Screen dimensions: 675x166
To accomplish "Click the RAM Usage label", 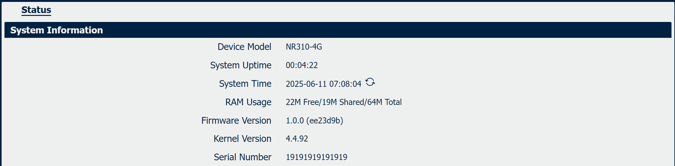I will coord(248,102).
